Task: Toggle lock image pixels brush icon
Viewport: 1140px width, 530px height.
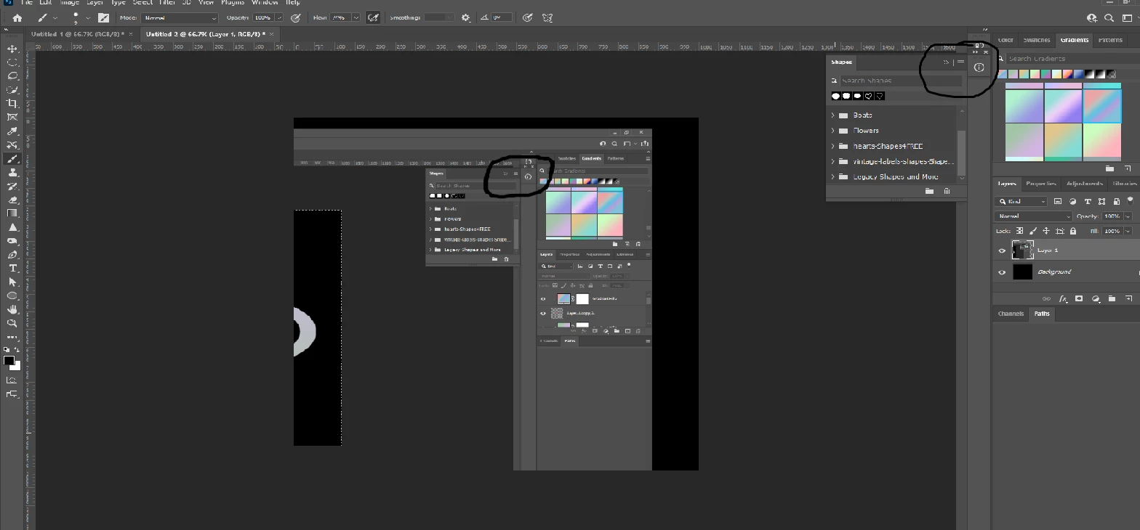Action: pyautogui.click(x=1033, y=231)
